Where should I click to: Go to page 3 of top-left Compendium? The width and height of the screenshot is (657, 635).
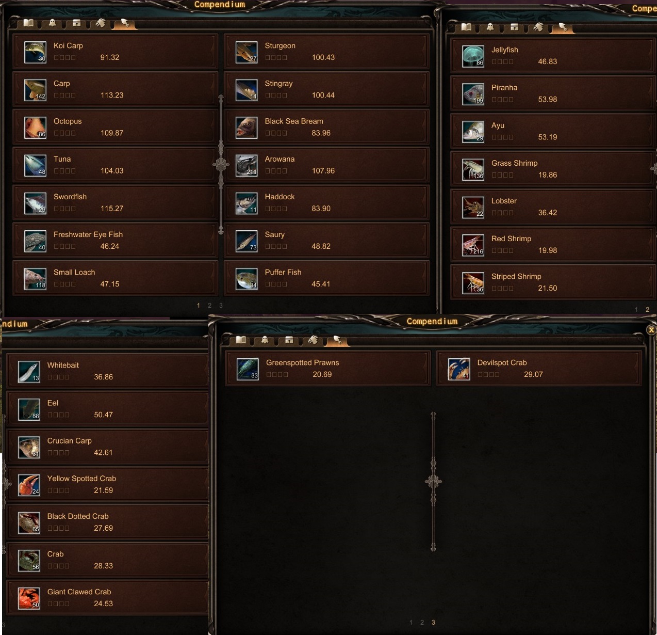pos(221,306)
